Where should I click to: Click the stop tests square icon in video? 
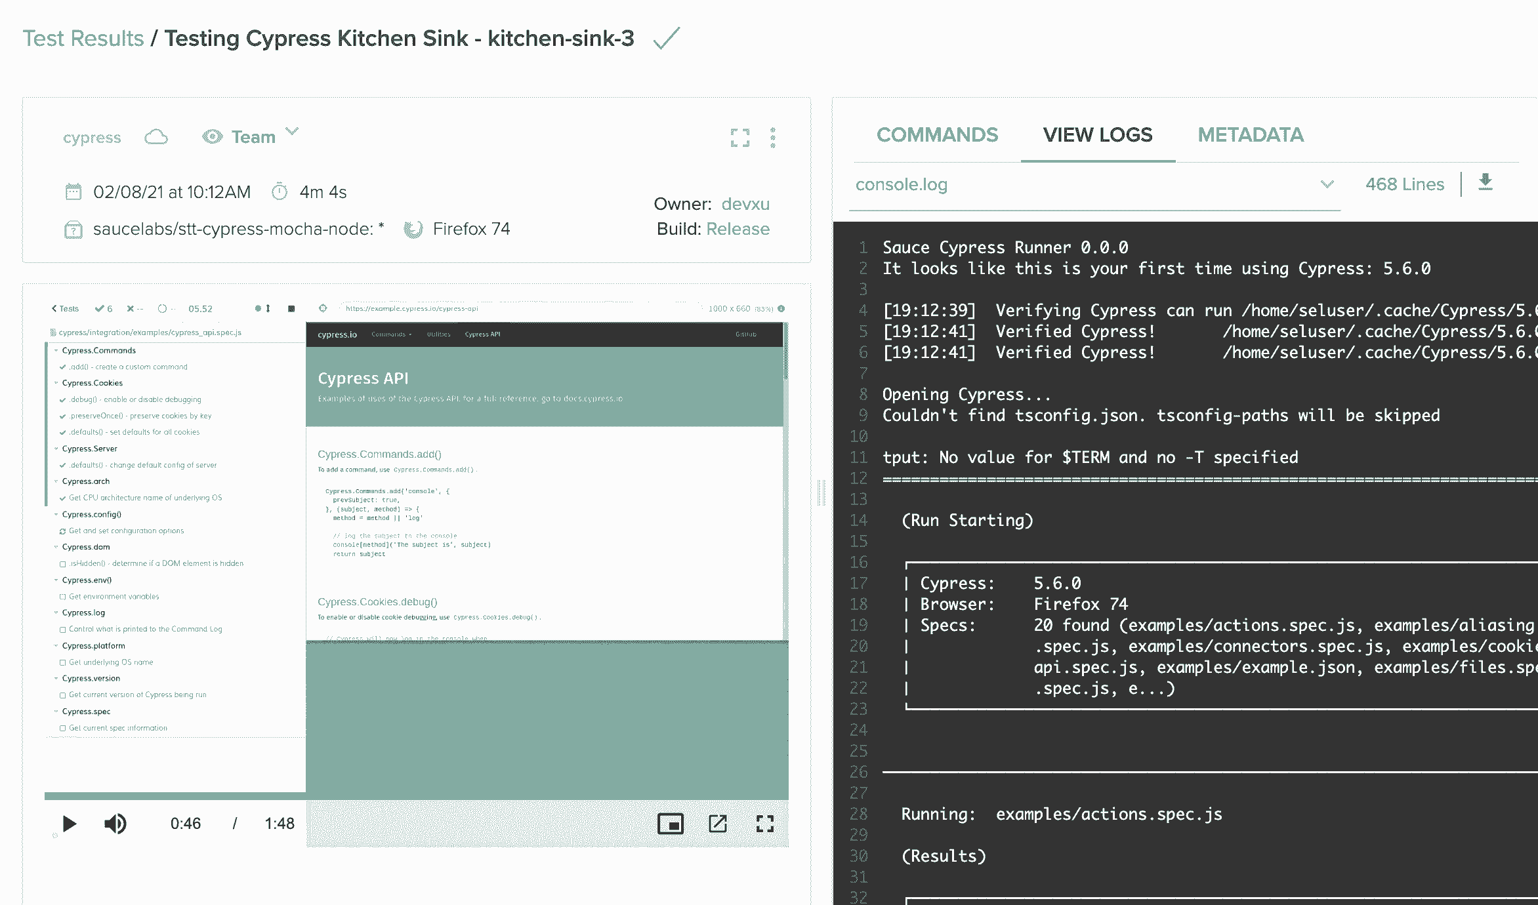click(291, 308)
